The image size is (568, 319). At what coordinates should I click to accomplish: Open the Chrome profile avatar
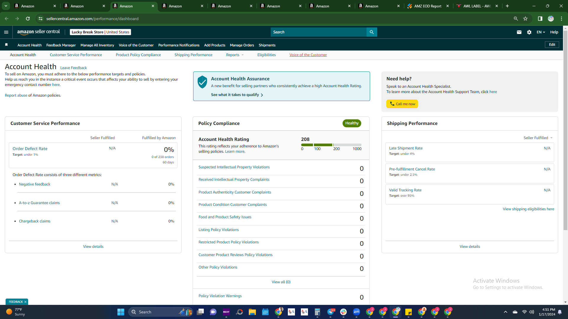pos(551,19)
